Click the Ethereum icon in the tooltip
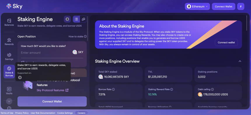251x115 pixels. pos(20,78)
